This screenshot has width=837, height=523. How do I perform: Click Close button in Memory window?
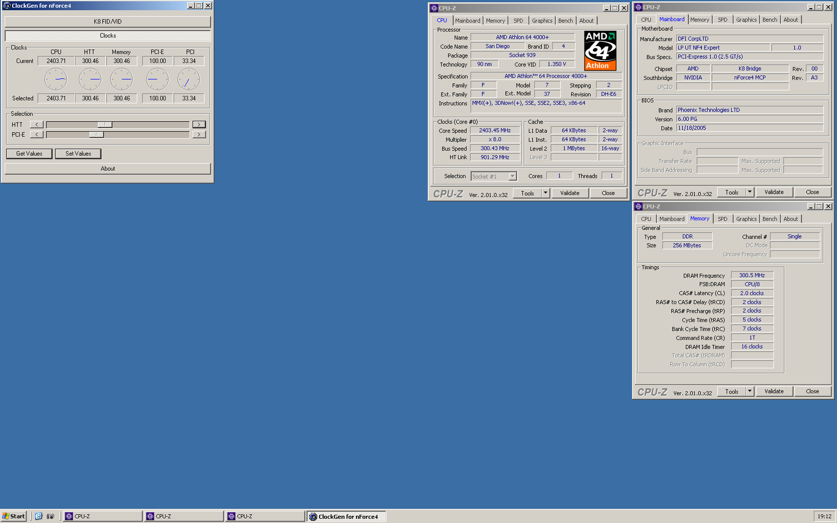tap(813, 391)
